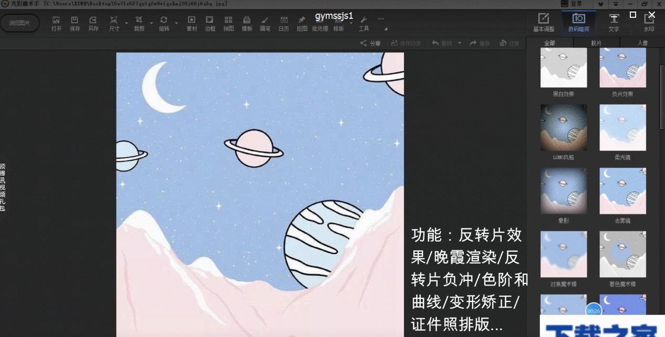Click the 00:26 countdown circle
This screenshot has height=337, width=665.
pyautogui.click(x=593, y=311)
